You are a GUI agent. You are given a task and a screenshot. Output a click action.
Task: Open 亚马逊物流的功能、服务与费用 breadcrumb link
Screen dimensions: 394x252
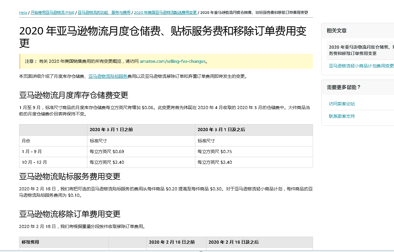point(104,12)
